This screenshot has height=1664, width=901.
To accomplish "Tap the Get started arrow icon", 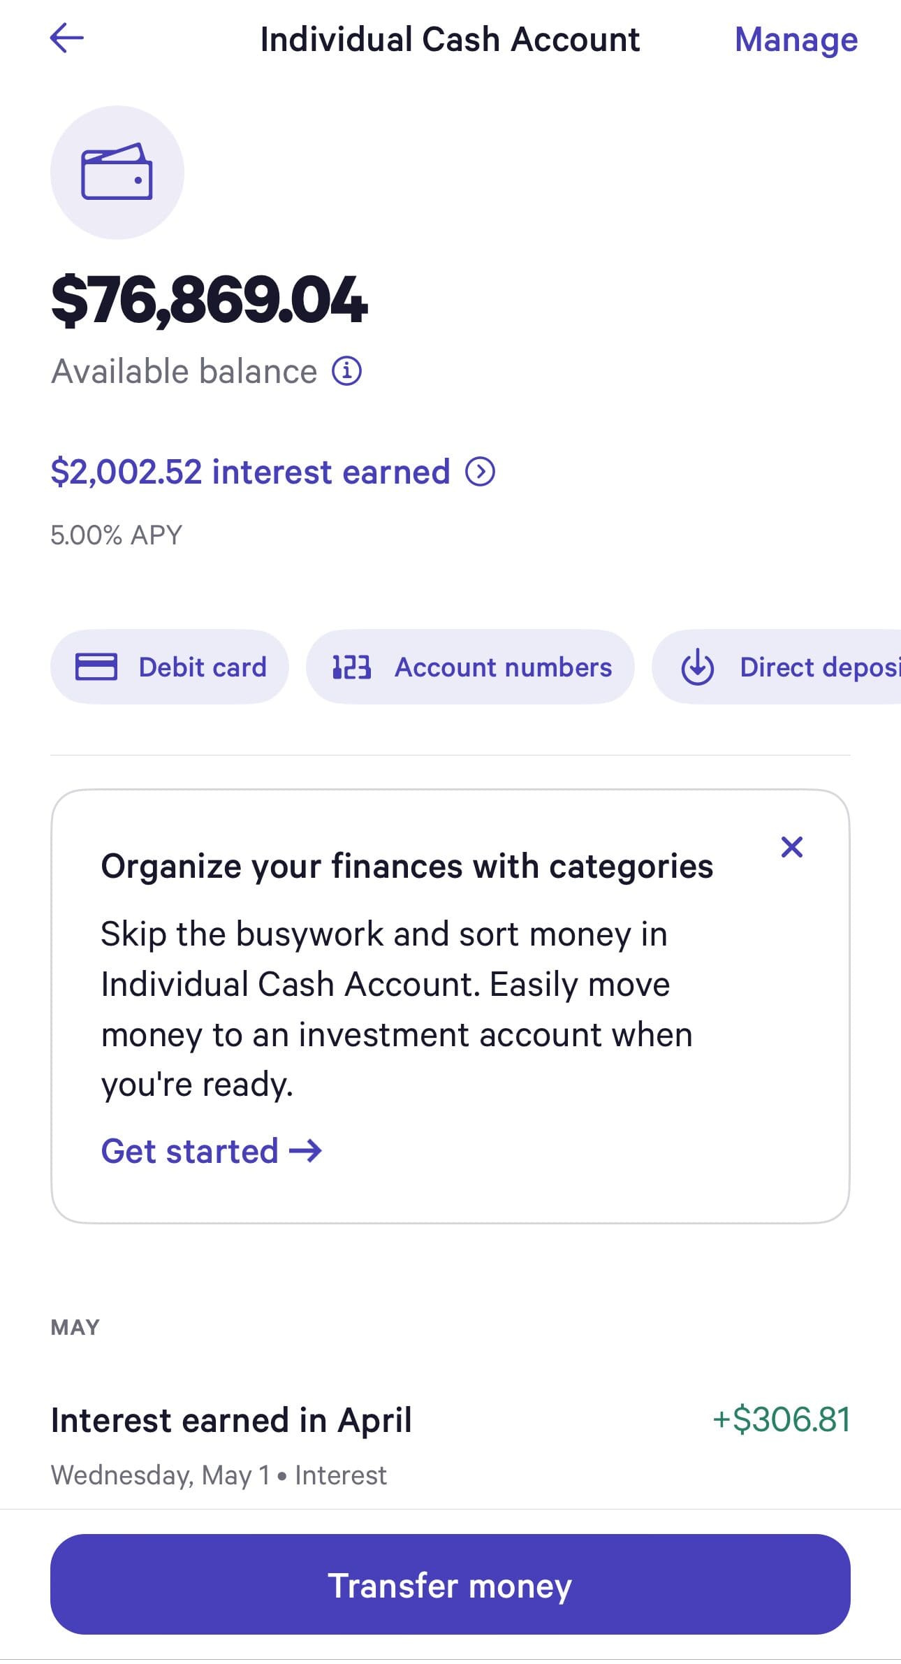I will coord(306,1151).
